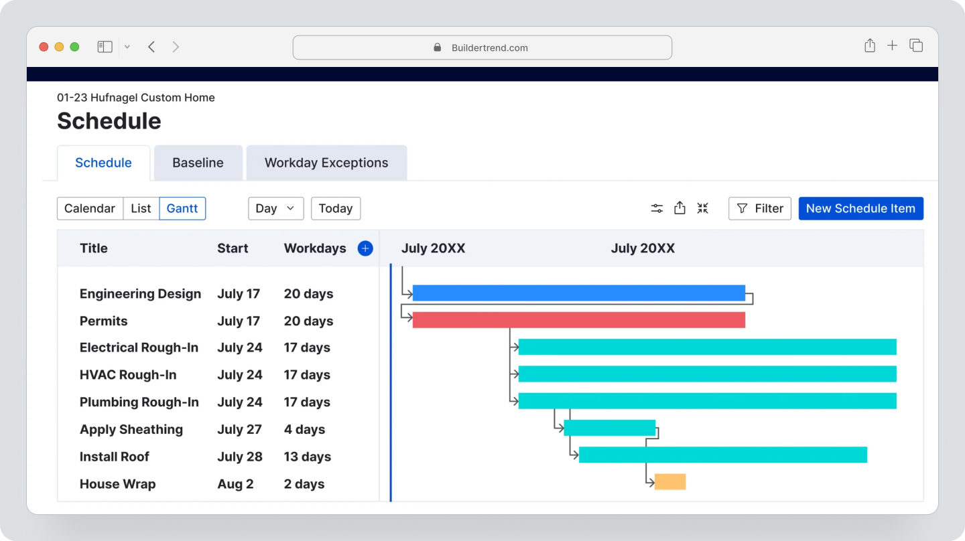Open the schedule display settings sliders icon
Image resolution: width=965 pixels, height=541 pixels.
(657, 208)
